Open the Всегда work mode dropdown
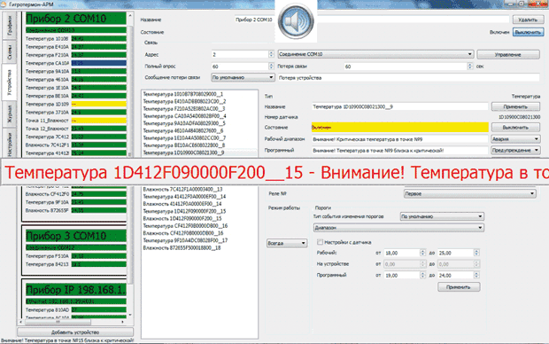The height and width of the screenshot is (344, 549). (287, 243)
